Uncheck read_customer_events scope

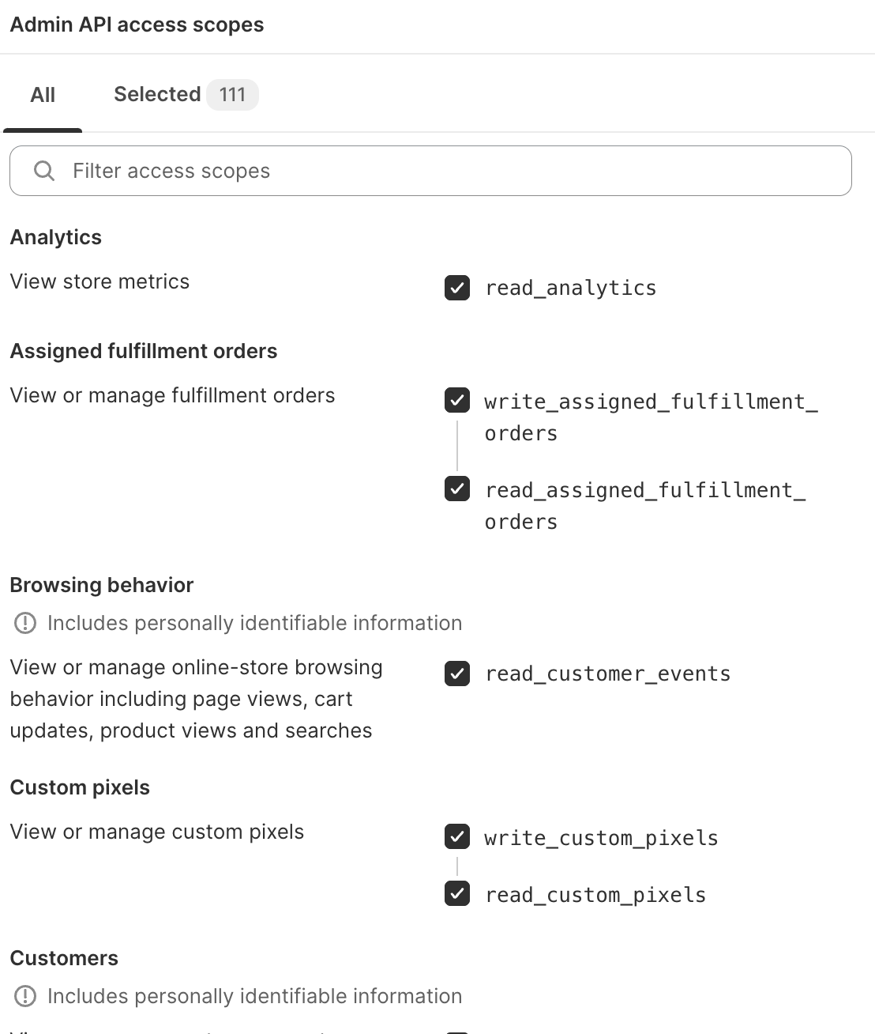click(x=457, y=674)
